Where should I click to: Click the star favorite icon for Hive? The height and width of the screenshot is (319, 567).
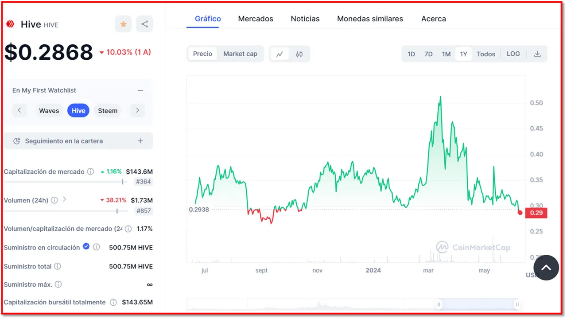(x=123, y=24)
